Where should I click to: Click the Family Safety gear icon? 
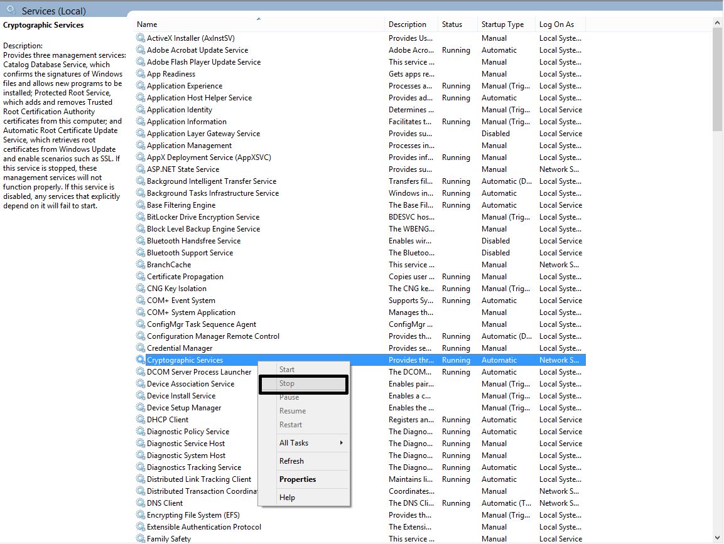141,538
